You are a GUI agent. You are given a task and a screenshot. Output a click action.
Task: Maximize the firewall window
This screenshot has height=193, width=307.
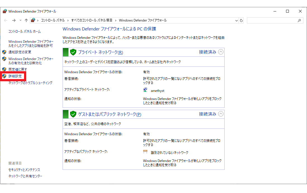point(287,11)
